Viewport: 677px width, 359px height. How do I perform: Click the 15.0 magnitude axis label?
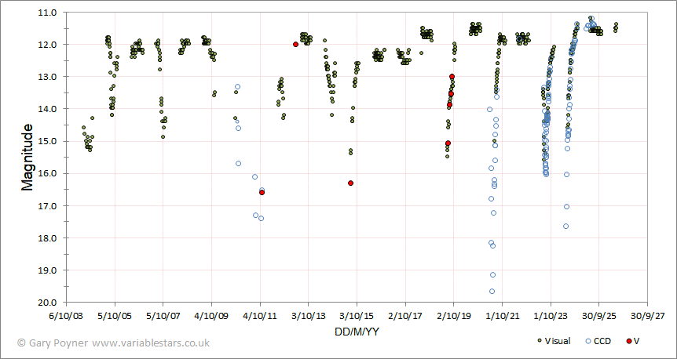click(54, 141)
